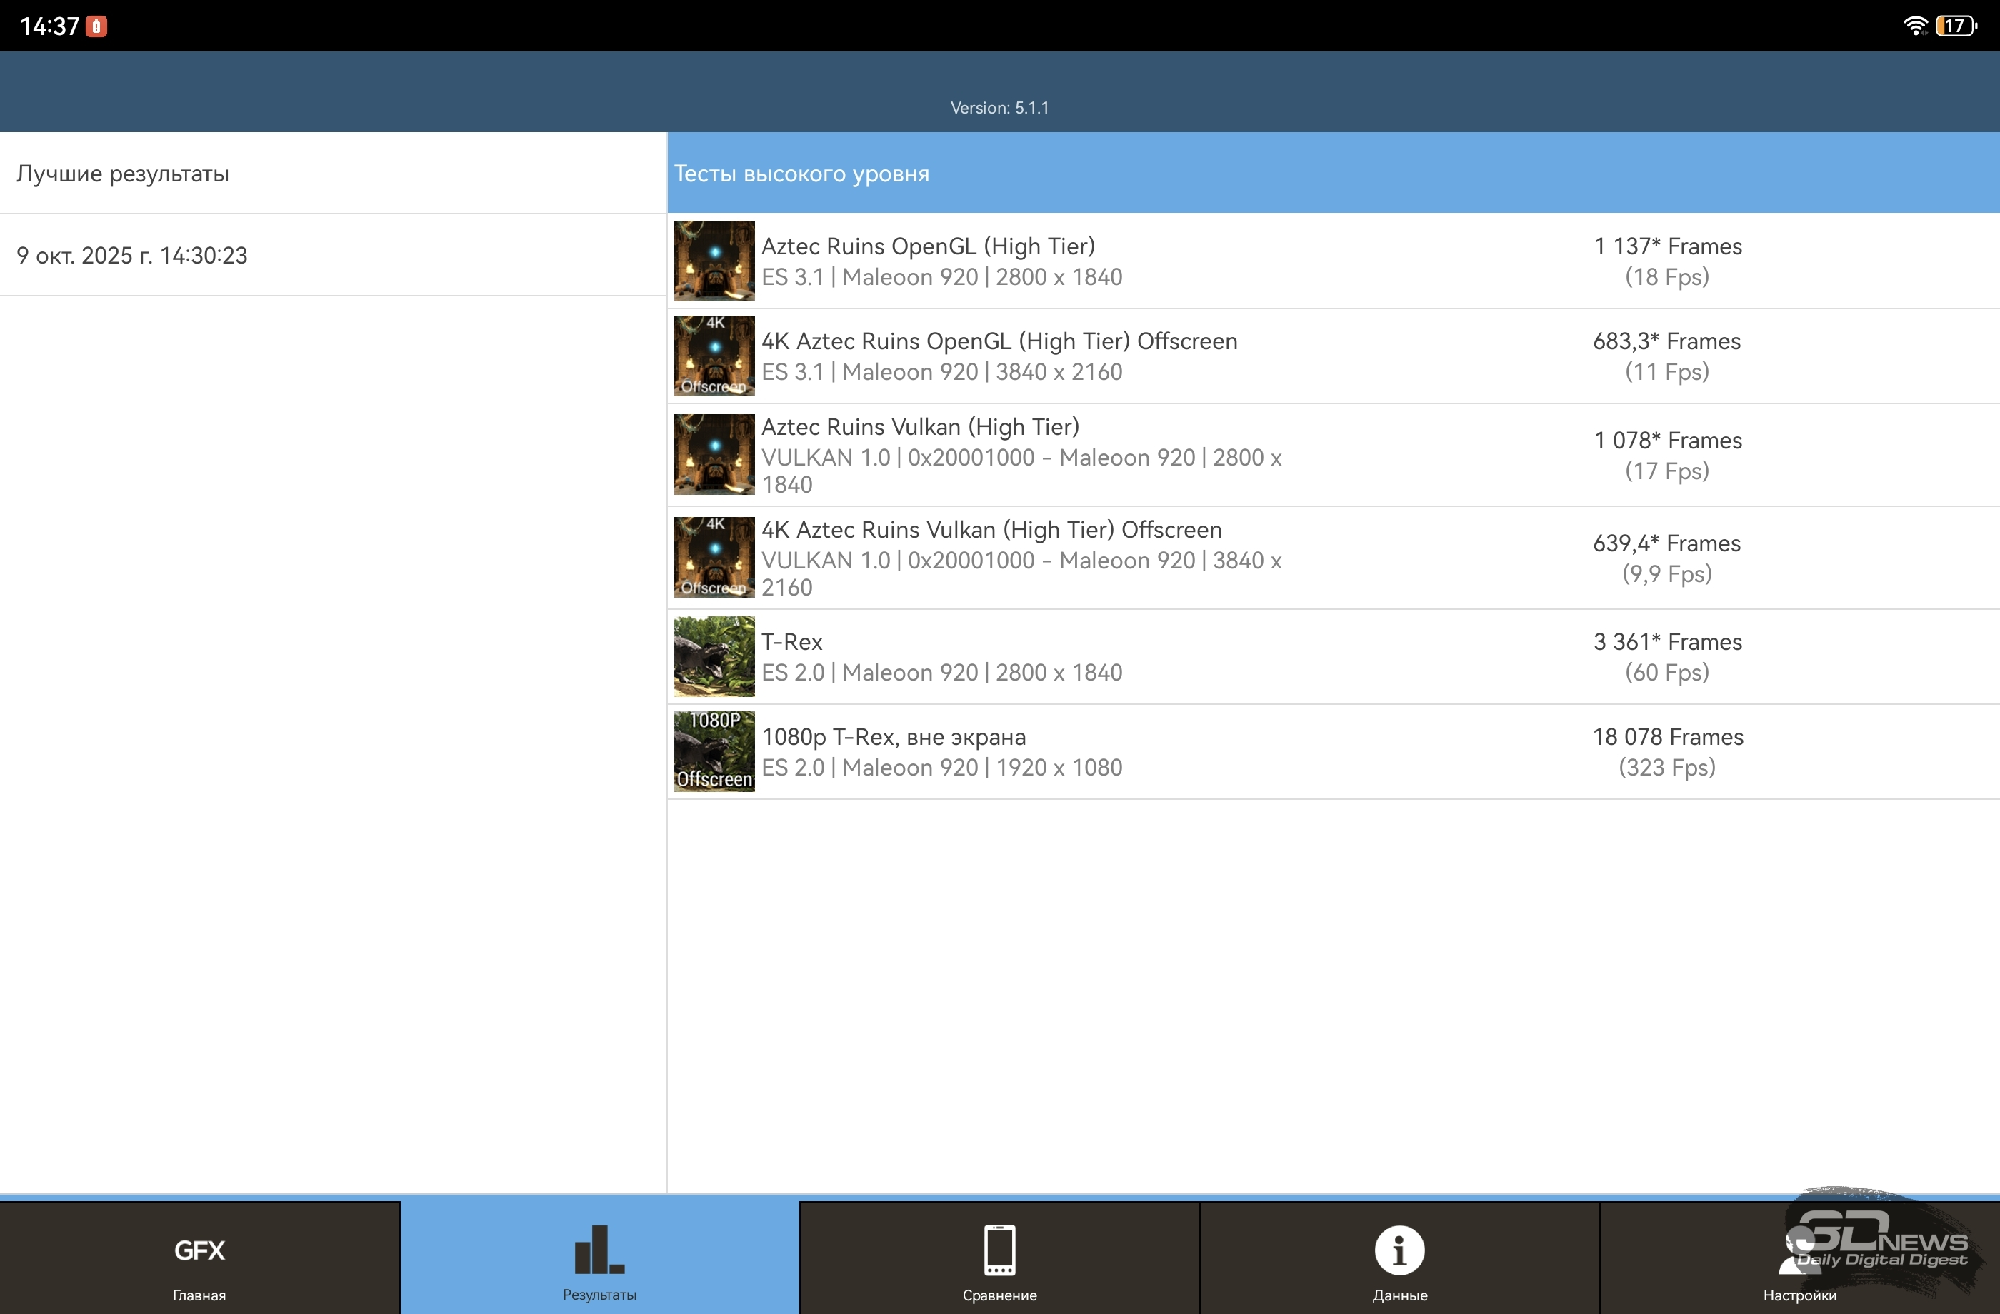Tap the Wi-Fi status icon
The width and height of the screenshot is (2000, 1314).
pyautogui.click(x=1914, y=25)
